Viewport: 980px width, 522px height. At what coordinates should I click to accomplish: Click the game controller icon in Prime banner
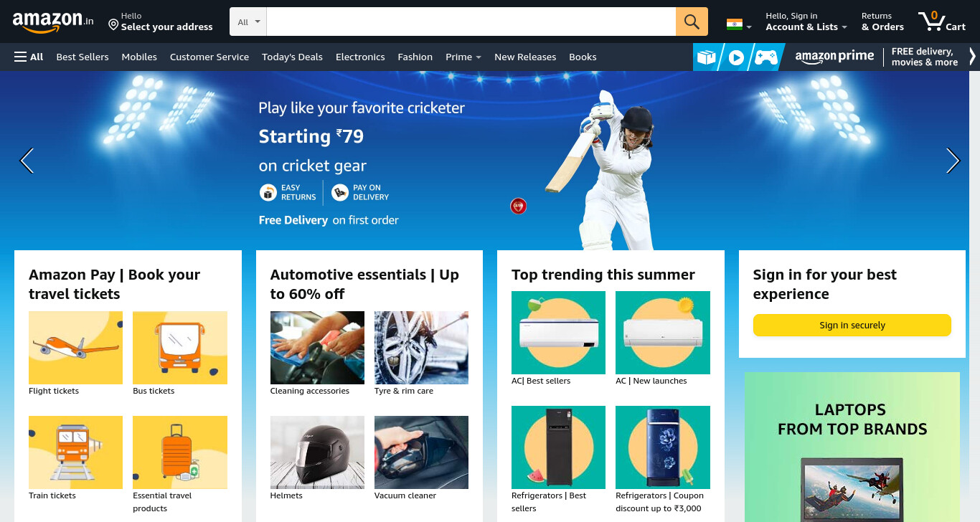[x=765, y=57]
